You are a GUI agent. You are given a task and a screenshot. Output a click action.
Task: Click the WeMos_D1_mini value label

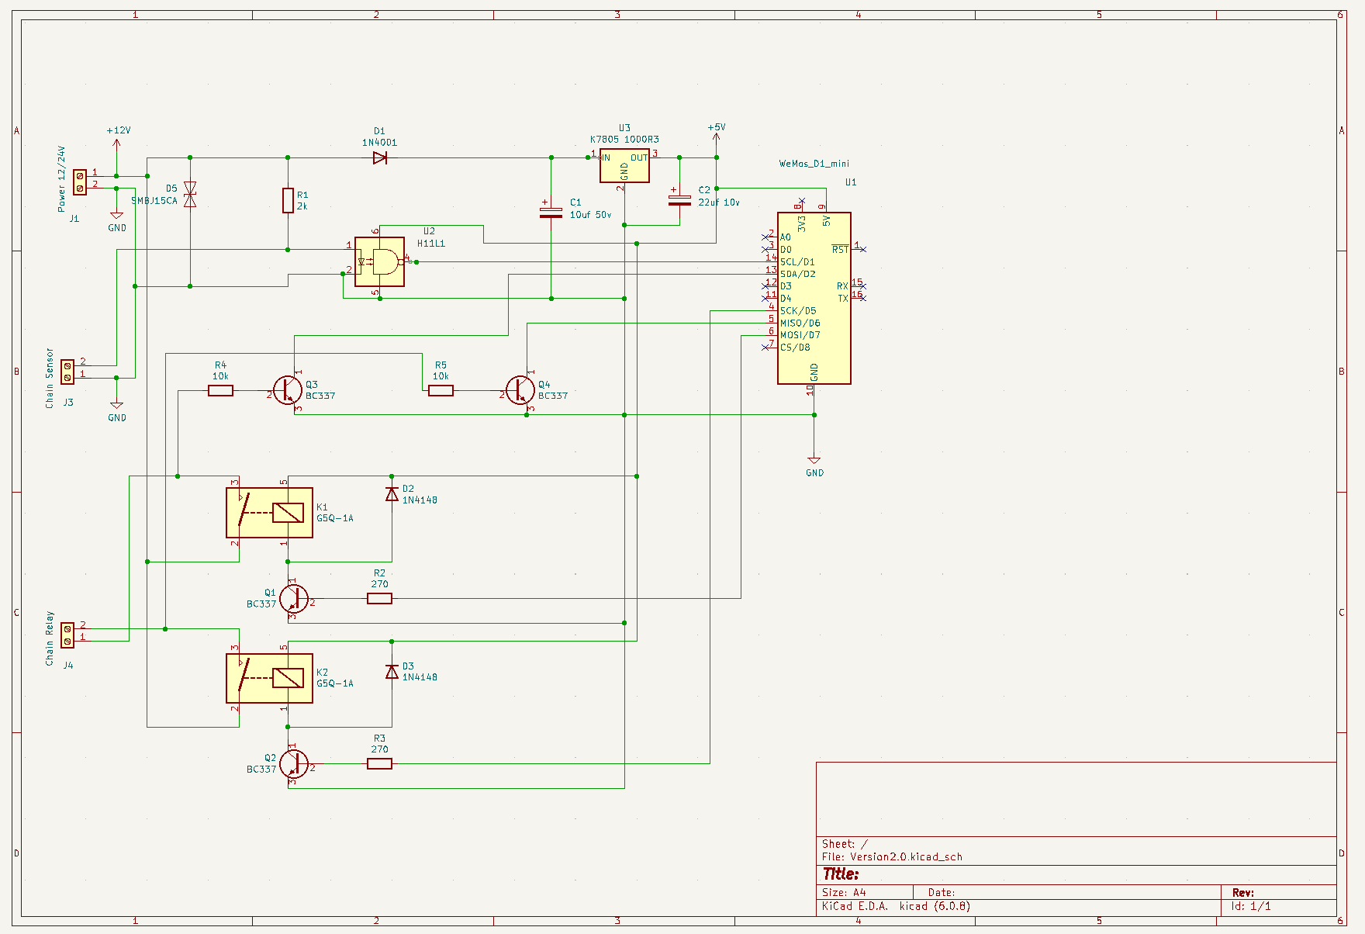[814, 164]
